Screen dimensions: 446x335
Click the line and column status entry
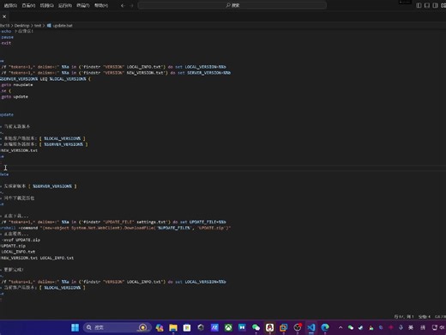tap(404, 317)
